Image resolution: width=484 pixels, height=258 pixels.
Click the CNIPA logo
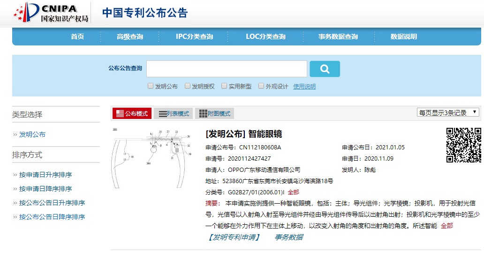[x=51, y=13]
